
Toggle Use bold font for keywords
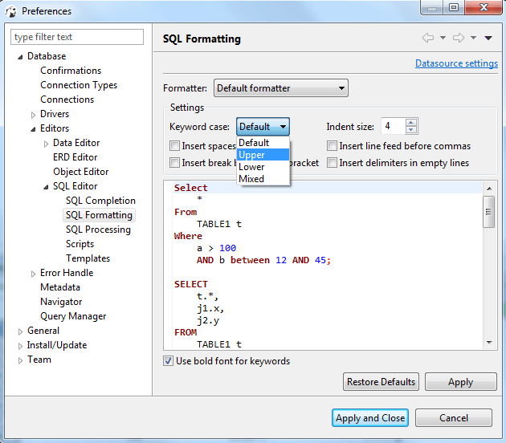coord(169,361)
